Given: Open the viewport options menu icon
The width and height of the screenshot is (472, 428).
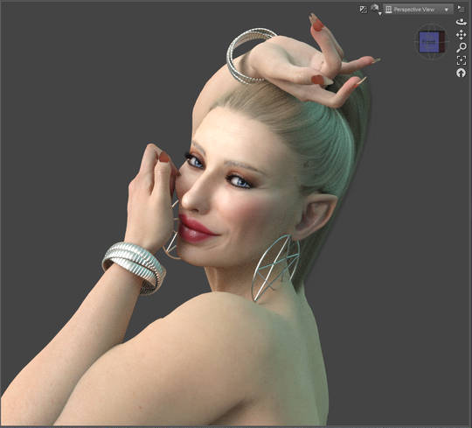Looking at the screenshot, I should pos(461,9).
